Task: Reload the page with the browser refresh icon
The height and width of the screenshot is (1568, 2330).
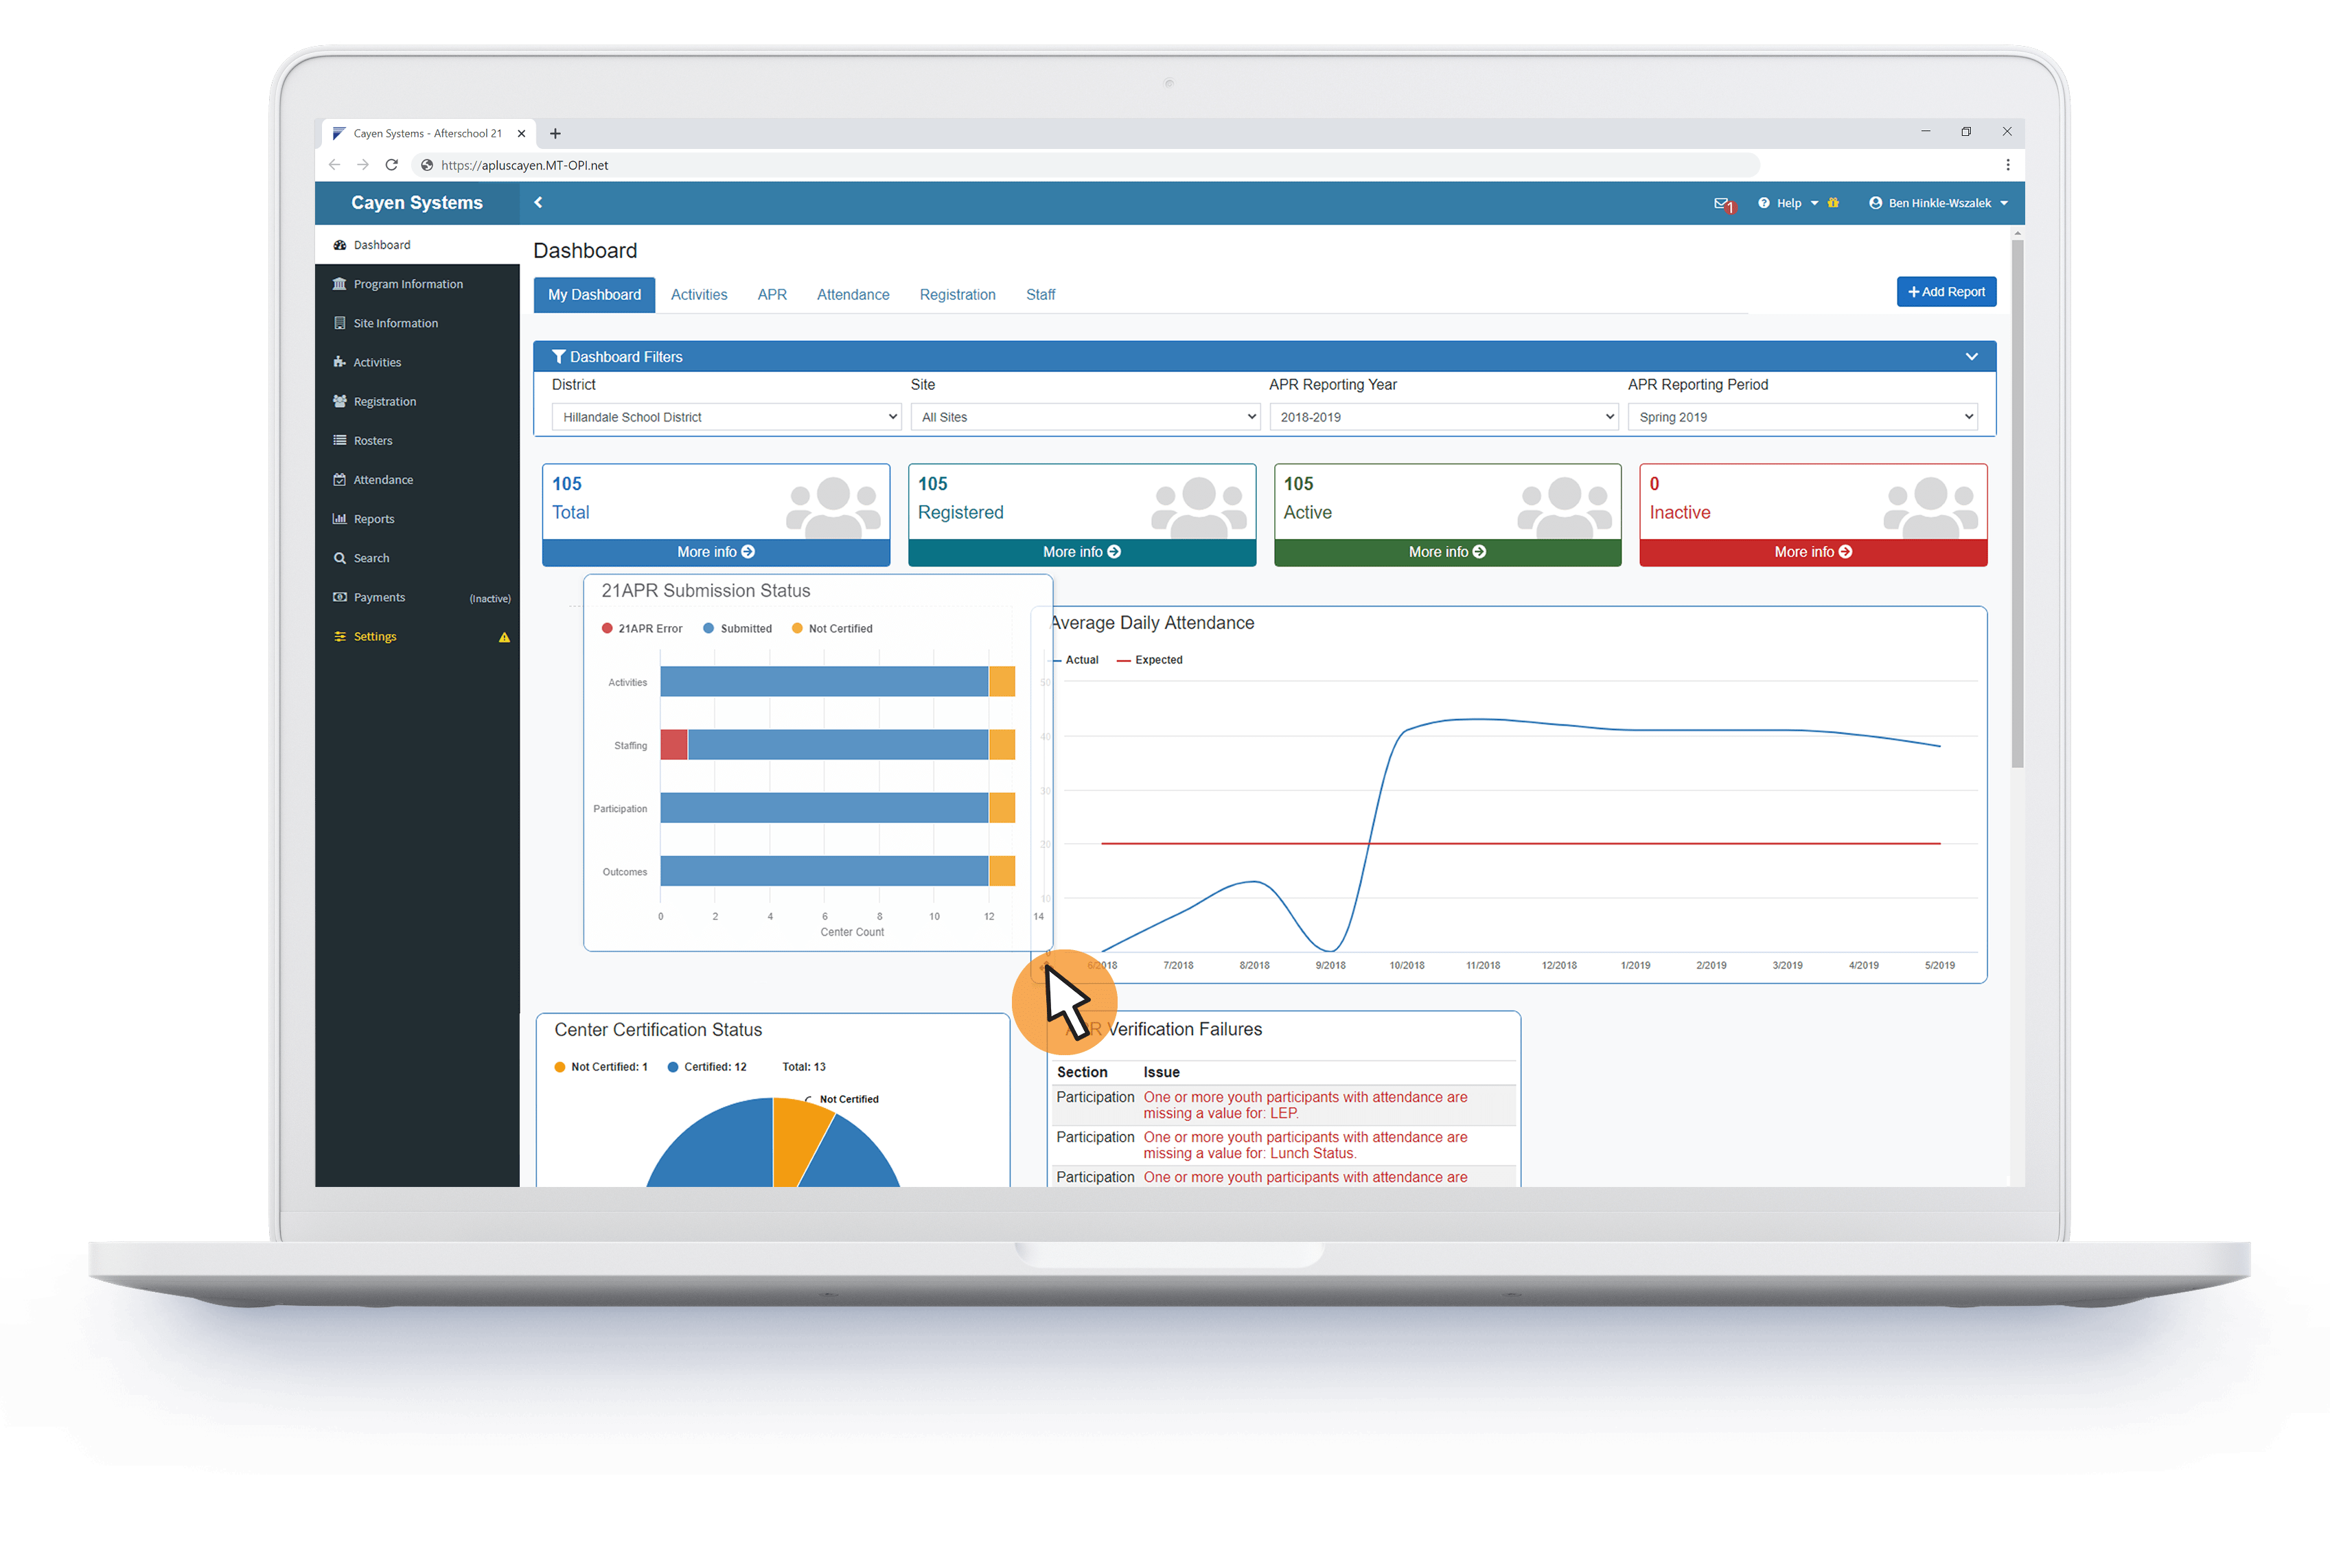Action: tap(392, 165)
